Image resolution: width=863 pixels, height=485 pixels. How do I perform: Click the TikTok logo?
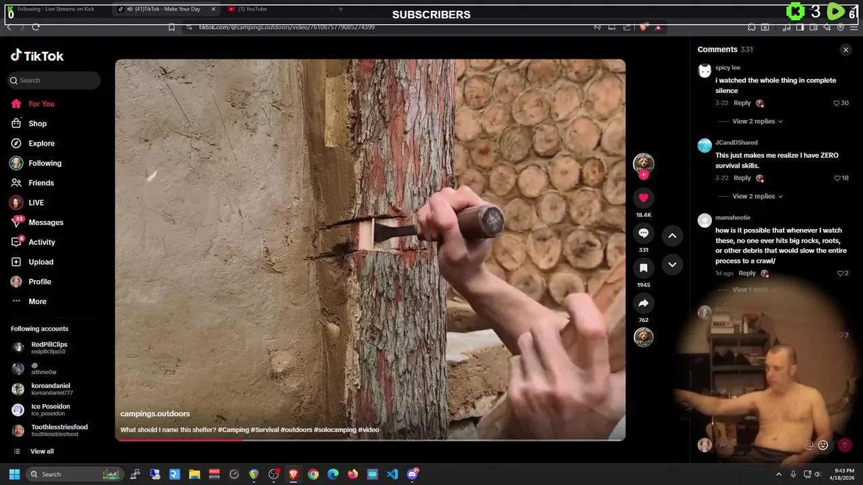(x=37, y=56)
